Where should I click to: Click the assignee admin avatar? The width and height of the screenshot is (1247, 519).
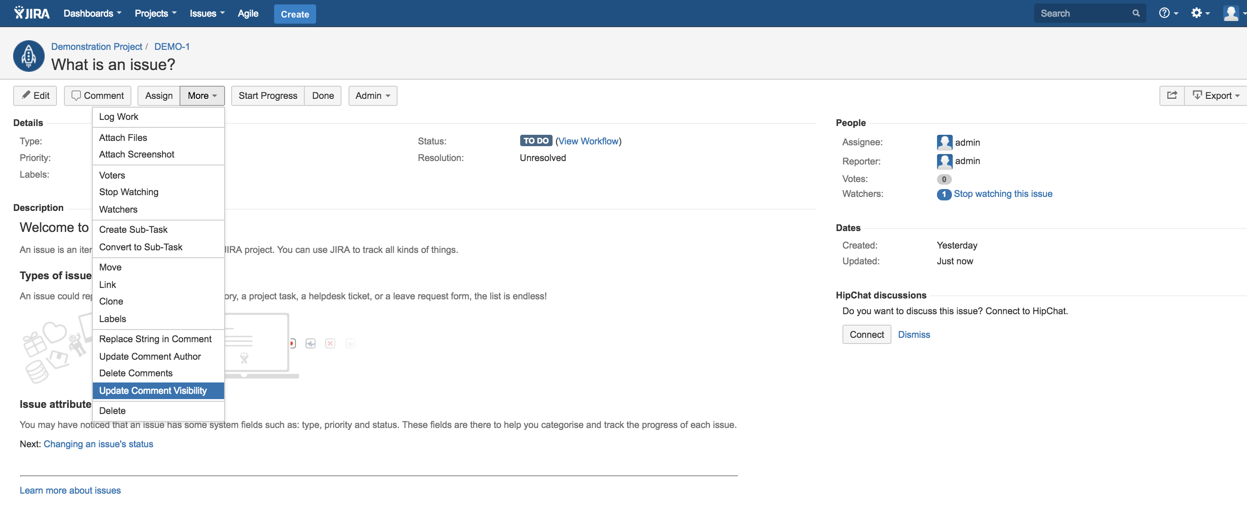(x=944, y=142)
